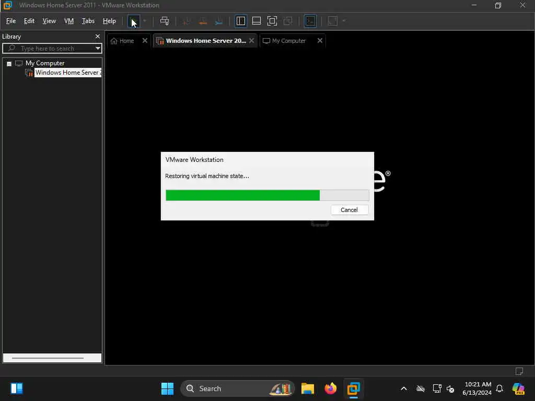
Task: Click the network tray icon
Action: [437, 388]
